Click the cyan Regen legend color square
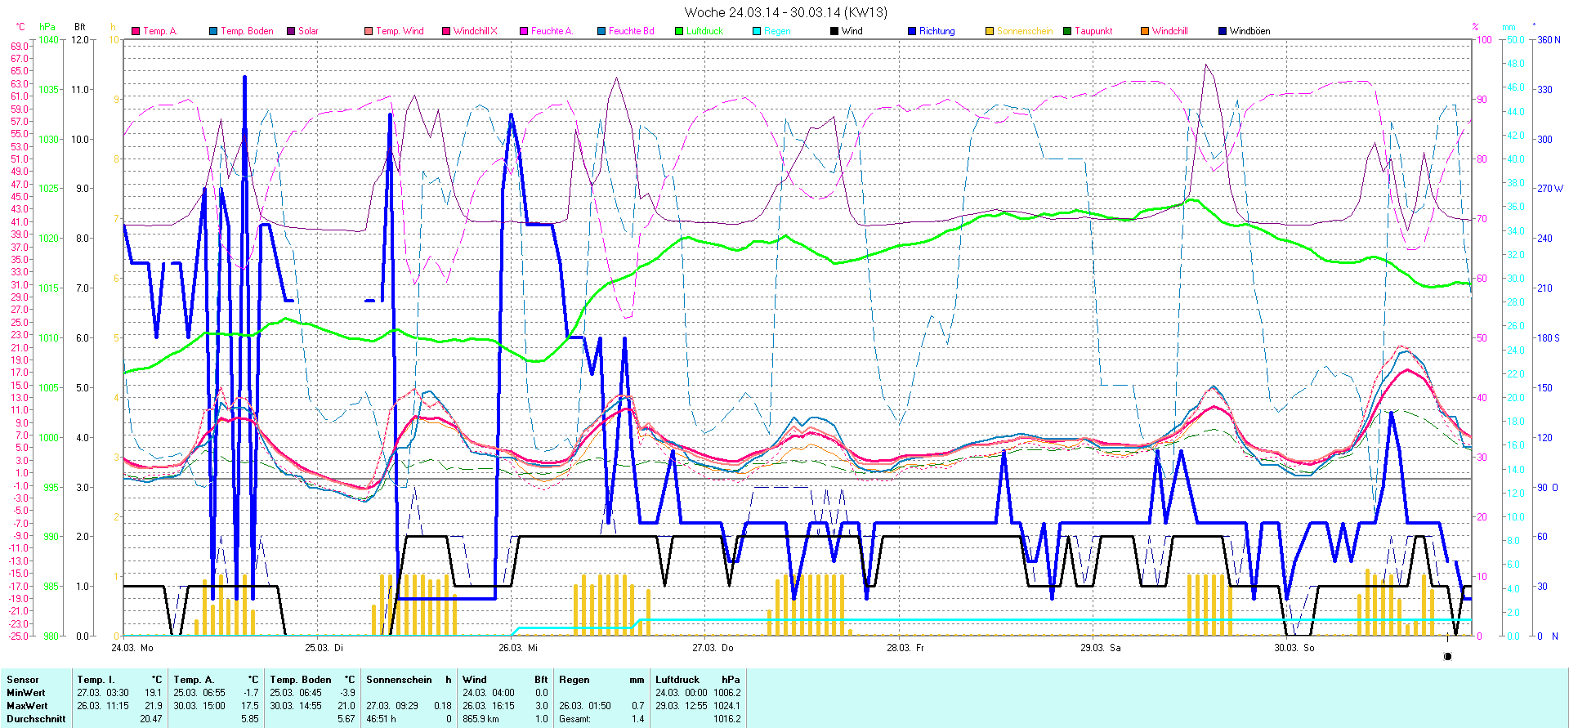 tap(757, 31)
